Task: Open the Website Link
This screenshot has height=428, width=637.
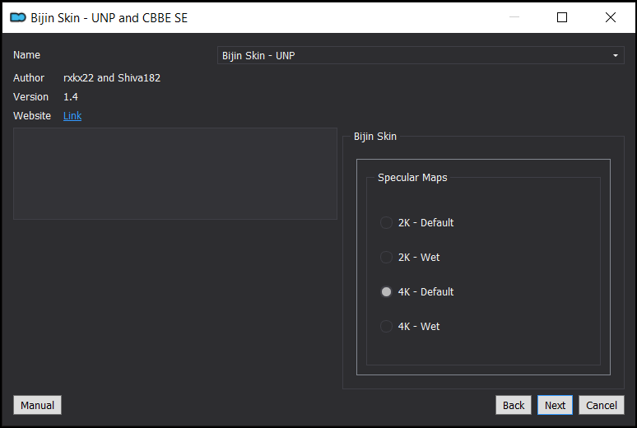Action: point(72,116)
